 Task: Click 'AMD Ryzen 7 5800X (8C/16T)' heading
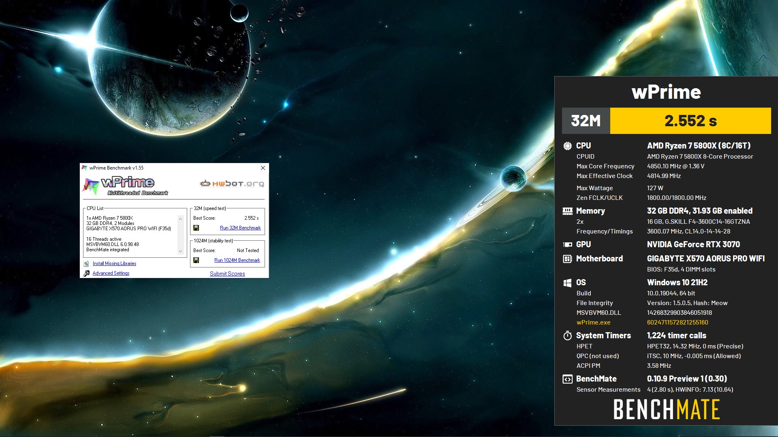pyautogui.click(x=699, y=146)
